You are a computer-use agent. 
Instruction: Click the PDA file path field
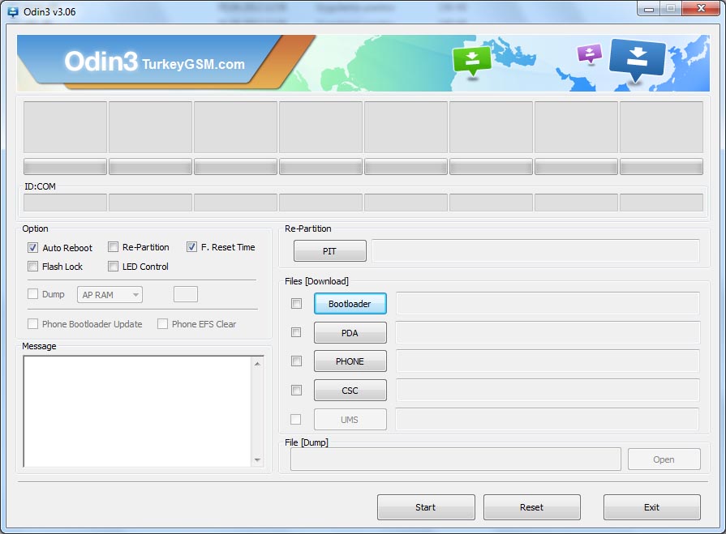coord(548,332)
